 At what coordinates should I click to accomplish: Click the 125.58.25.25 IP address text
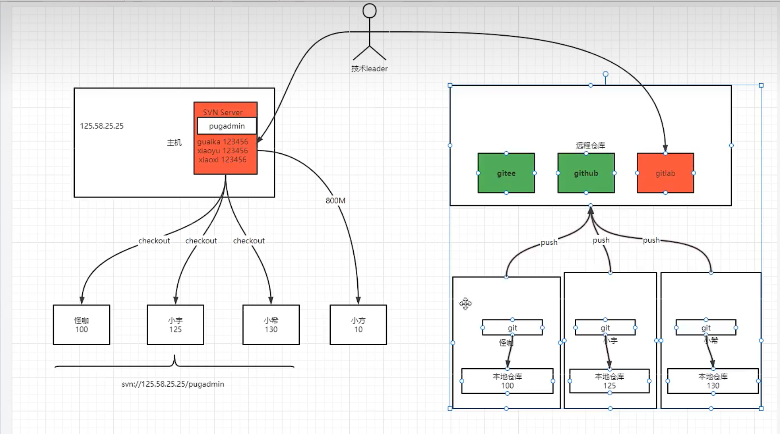[x=102, y=126]
